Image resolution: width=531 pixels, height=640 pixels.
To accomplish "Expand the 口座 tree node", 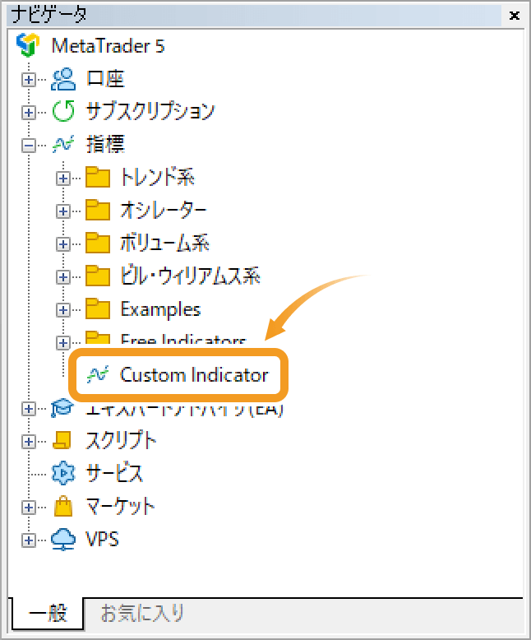I will [x=28, y=80].
